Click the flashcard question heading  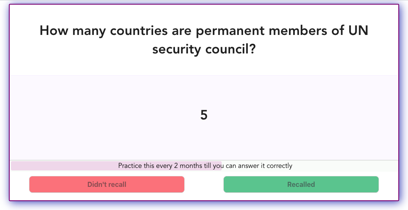[x=204, y=40]
